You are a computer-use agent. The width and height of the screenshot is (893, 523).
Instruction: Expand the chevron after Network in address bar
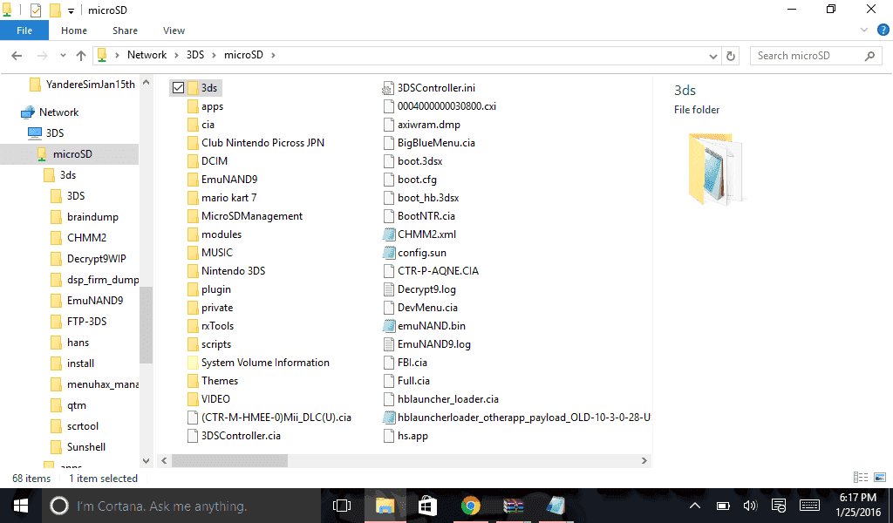[176, 55]
